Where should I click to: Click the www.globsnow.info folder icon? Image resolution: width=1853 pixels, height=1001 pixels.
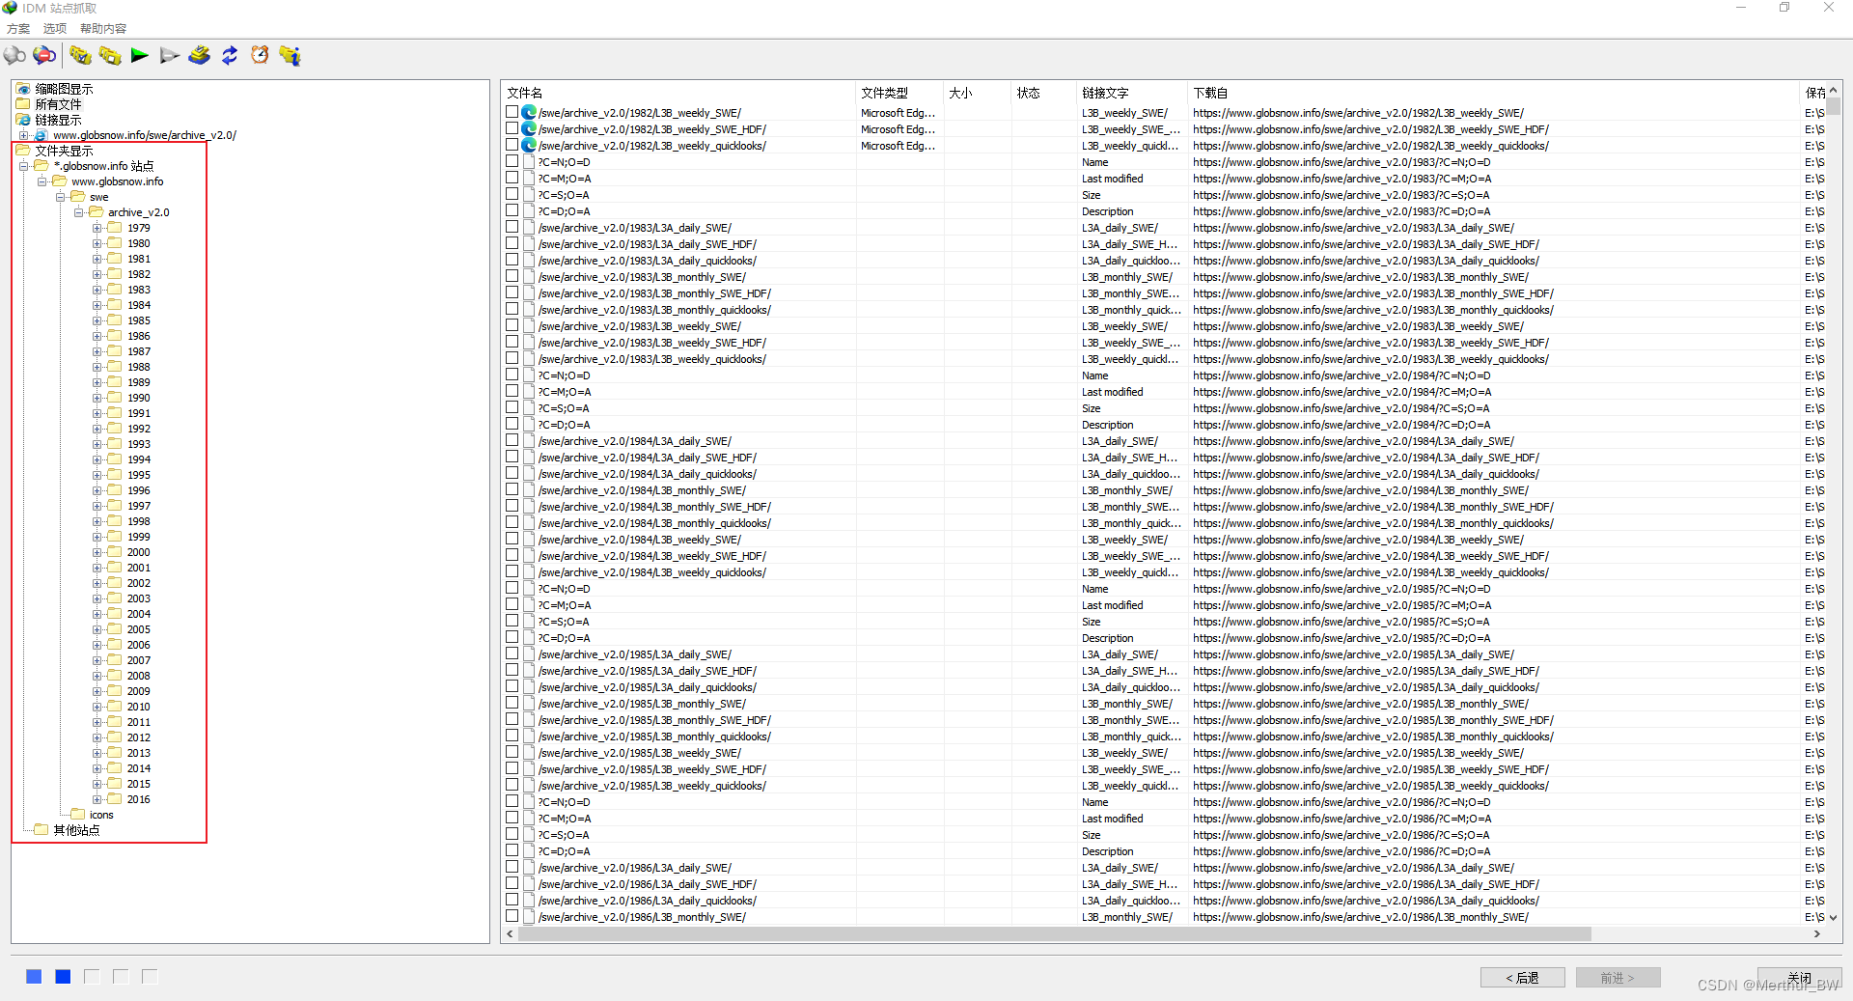click(60, 181)
